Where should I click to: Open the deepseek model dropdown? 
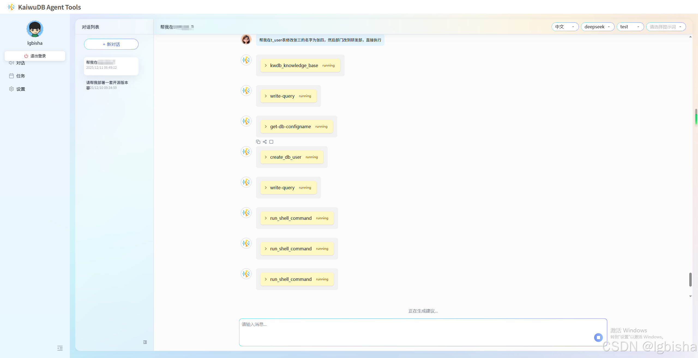click(597, 27)
